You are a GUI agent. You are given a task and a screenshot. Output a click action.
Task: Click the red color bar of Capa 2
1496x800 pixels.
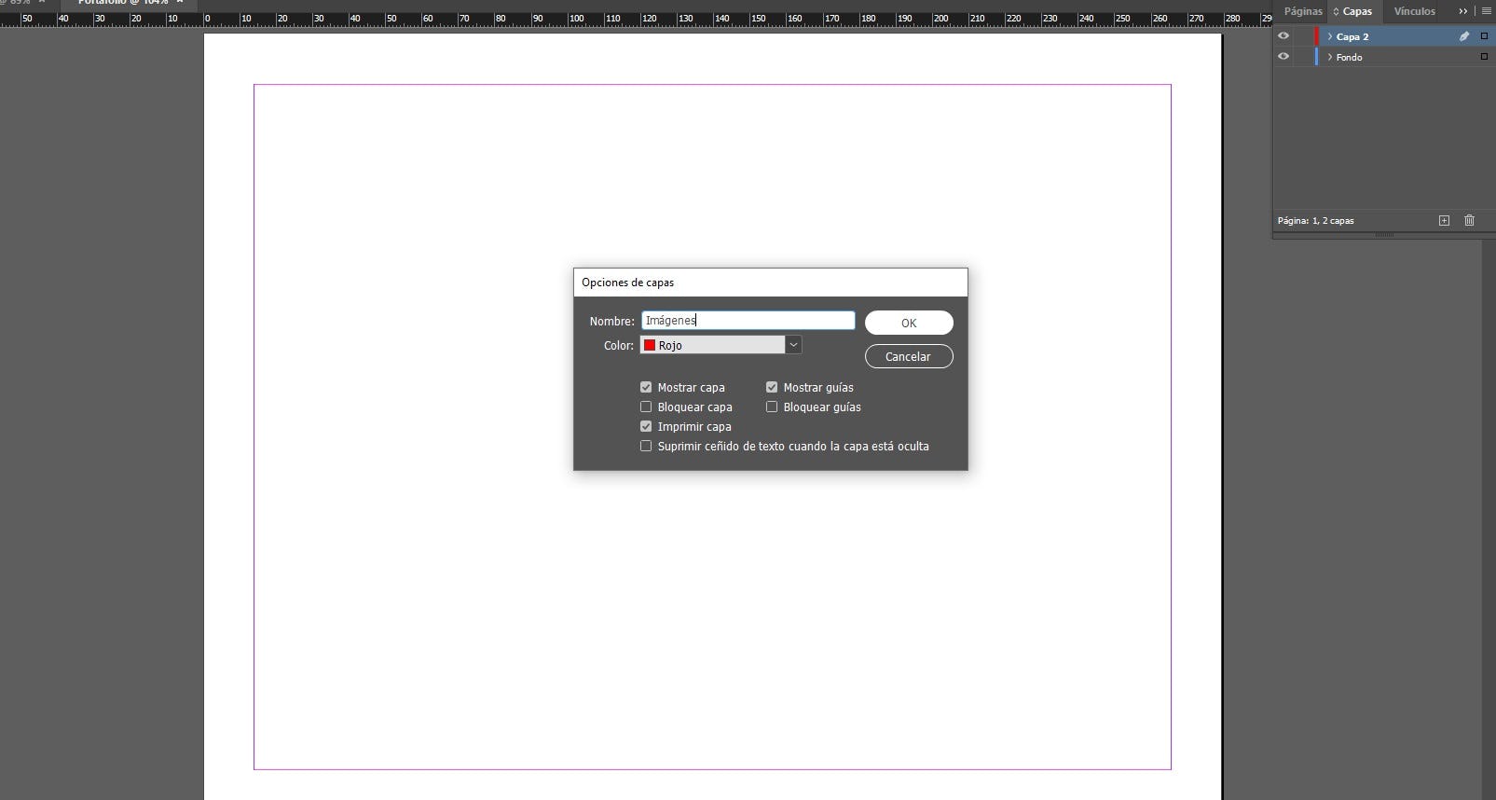tap(1317, 36)
